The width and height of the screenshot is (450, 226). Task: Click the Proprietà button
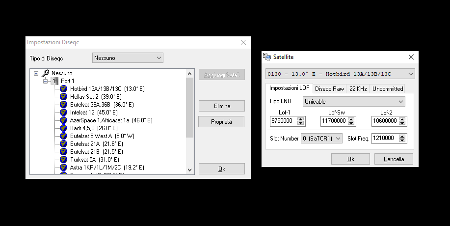click(x=221, y=122)
